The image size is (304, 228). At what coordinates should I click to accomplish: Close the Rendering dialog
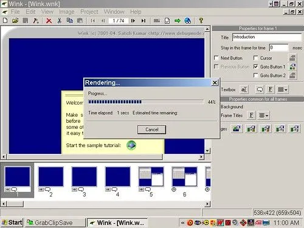point(215,83)
